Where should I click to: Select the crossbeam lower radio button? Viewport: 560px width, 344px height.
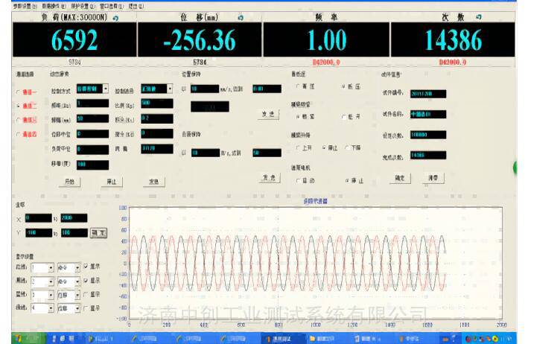click(347, 147)
